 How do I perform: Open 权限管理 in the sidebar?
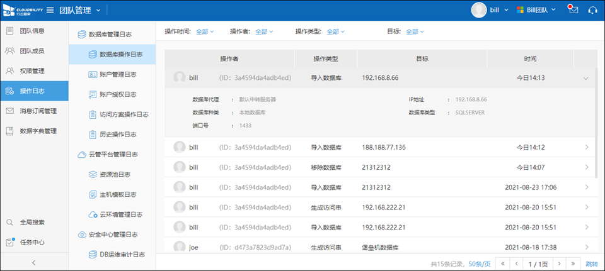(x=32, y=71)
